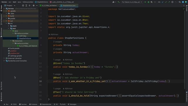
Task: Open user account icon in toolbar
Action: [114, 2]
